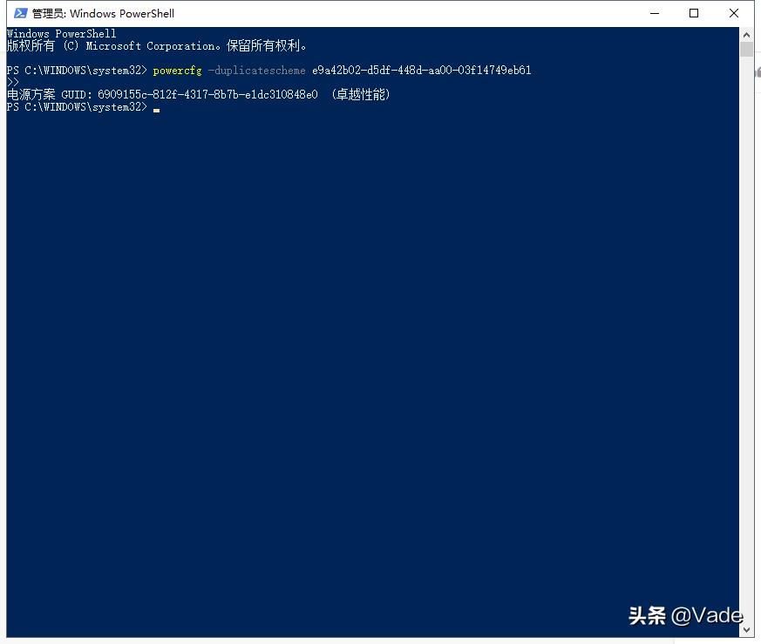The width and height of the screenshot is (761, 644).
Task: Click the Windows PowerShell header text
Action: pyautogui.click(x=58, y=33)
